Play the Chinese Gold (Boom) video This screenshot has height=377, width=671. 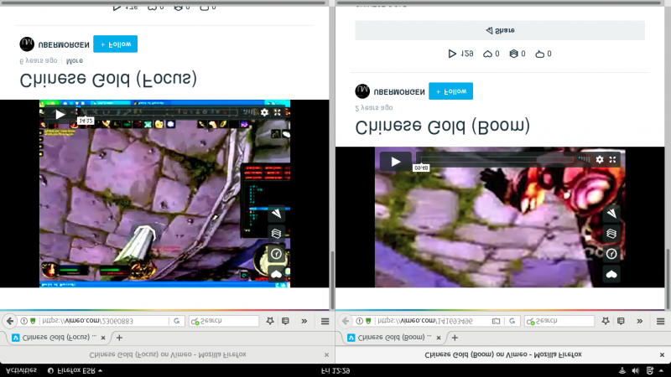click(x=395, y=162)
